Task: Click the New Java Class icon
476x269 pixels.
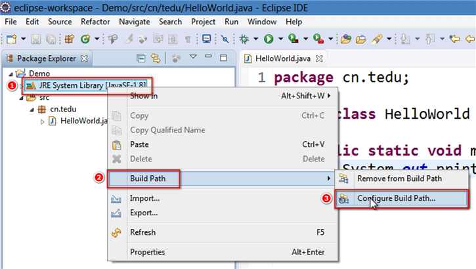Action: (x=85, y=39)
